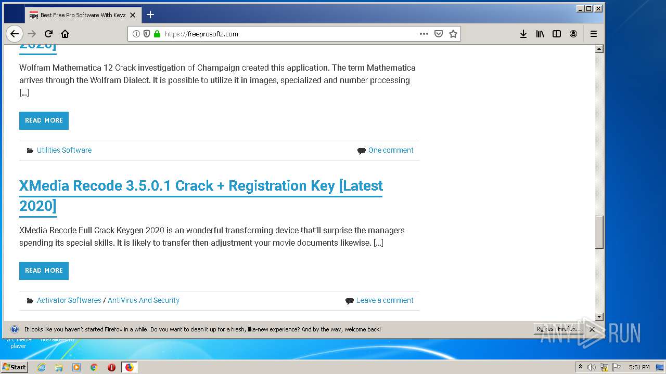Open the network status tray icon
Image resolution: width=666 pixels, height=374 pixels.
click(x=604, y=367)
